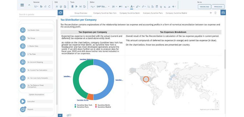Click the Copy icon in Edit

[x=61, y=6]
